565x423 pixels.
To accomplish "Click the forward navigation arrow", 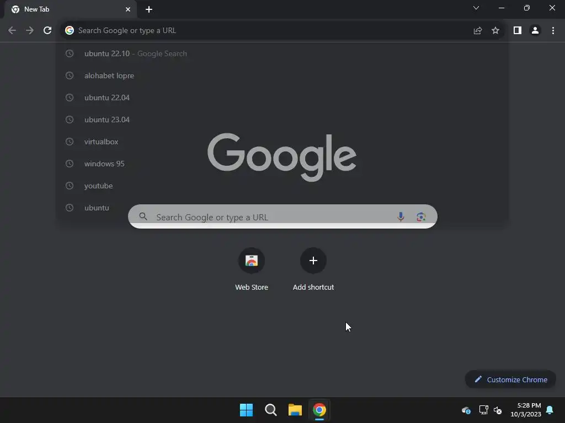I will (x=30, y=31).
